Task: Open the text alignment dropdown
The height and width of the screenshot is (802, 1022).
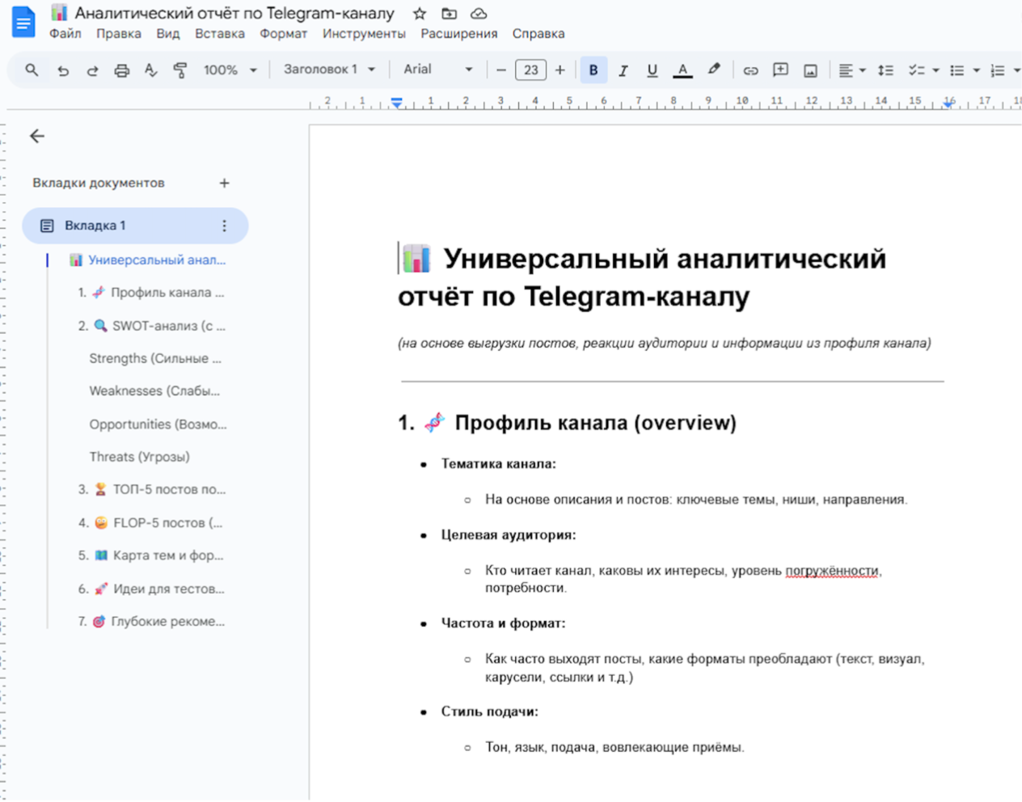Action: (851, 70)
